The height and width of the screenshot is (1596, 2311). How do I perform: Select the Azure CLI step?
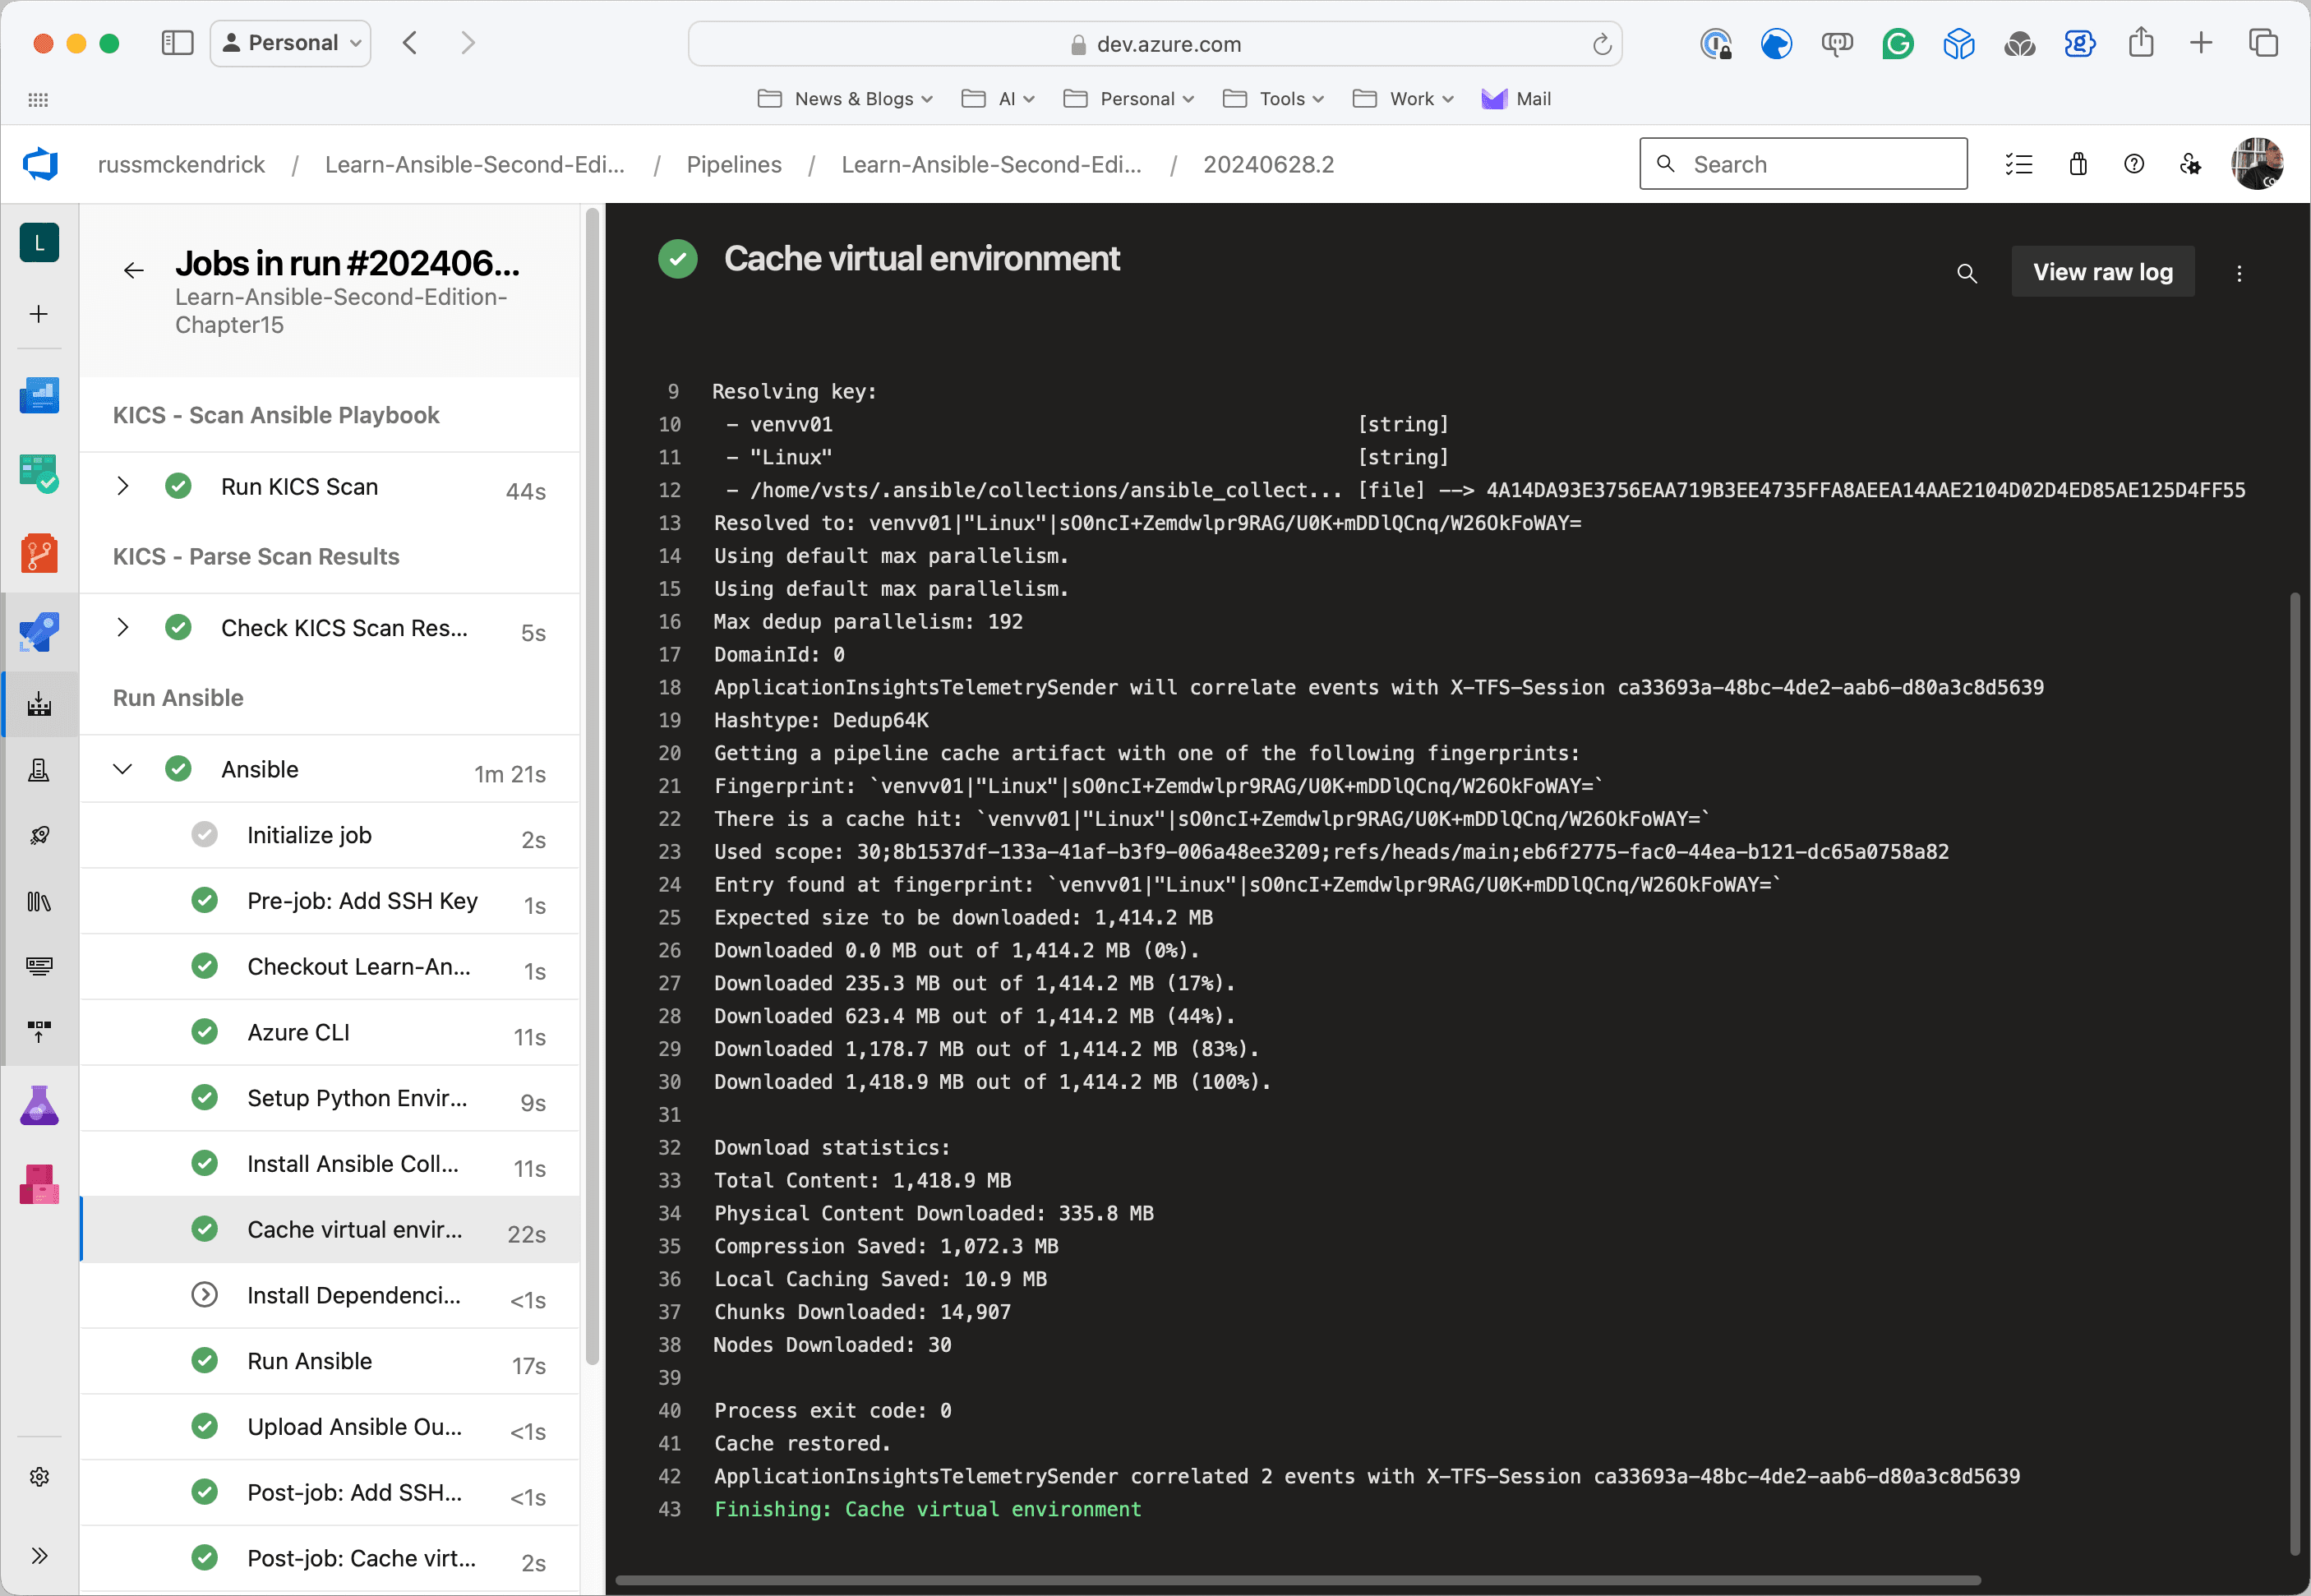(298, 1033)
